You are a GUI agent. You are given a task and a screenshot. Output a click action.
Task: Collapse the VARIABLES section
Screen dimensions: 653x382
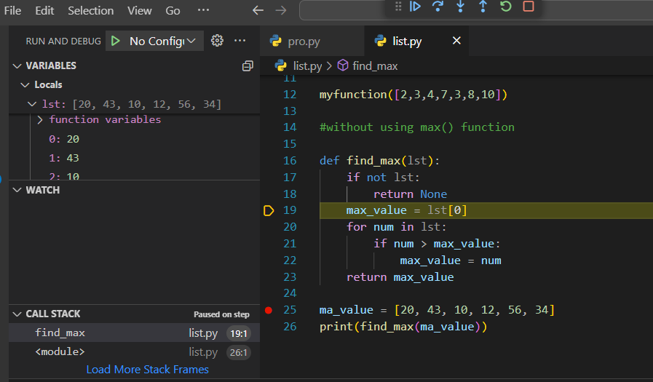[x=51, y=65]
